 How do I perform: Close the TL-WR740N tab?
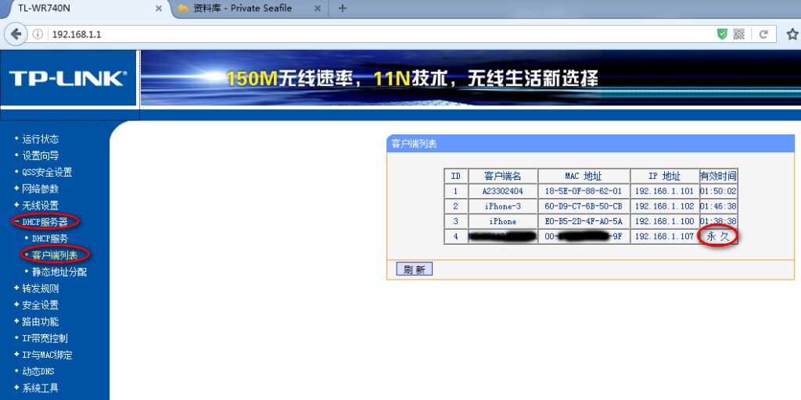(158, 9)
